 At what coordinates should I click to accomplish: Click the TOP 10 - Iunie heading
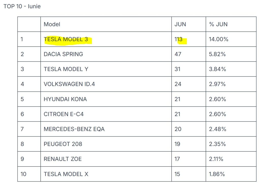[x=22, y=6]
